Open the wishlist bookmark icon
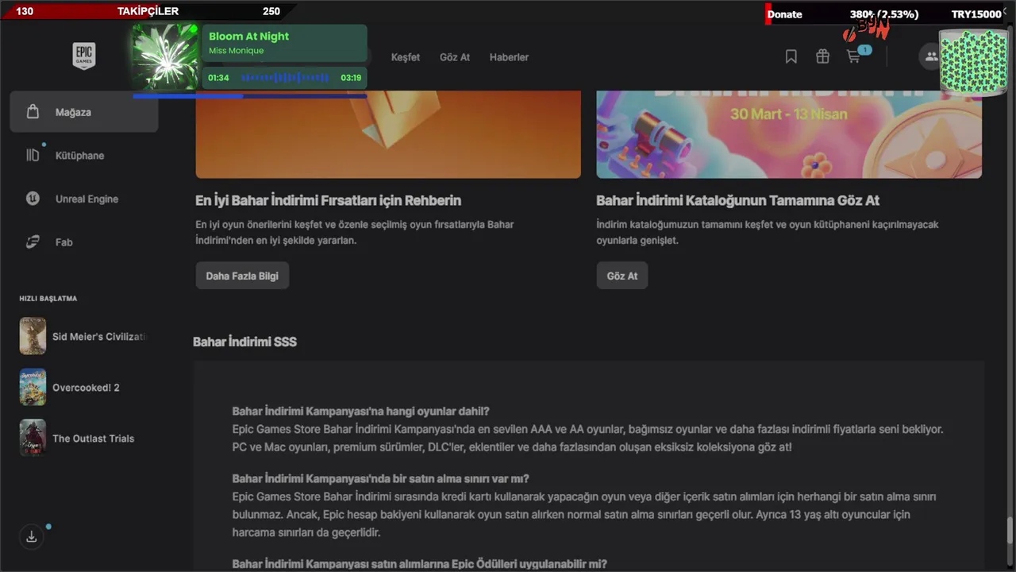The height and width of the screenshot is (572, 1016). [791, 56]
